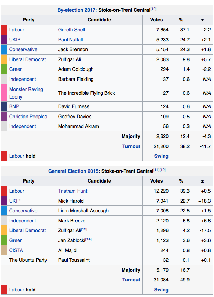Image resolution: width=214 pixels, height=297 pixels.
Task: Click vote count 7,854 for Gareth Snell
Action: coord(163,30)
